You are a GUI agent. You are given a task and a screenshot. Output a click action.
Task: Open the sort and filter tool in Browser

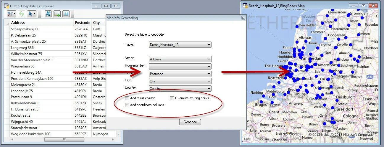(12, 14)
